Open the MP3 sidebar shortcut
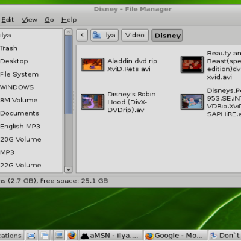The width and height of the screenshot is (241, 241). tap(7, 152)
